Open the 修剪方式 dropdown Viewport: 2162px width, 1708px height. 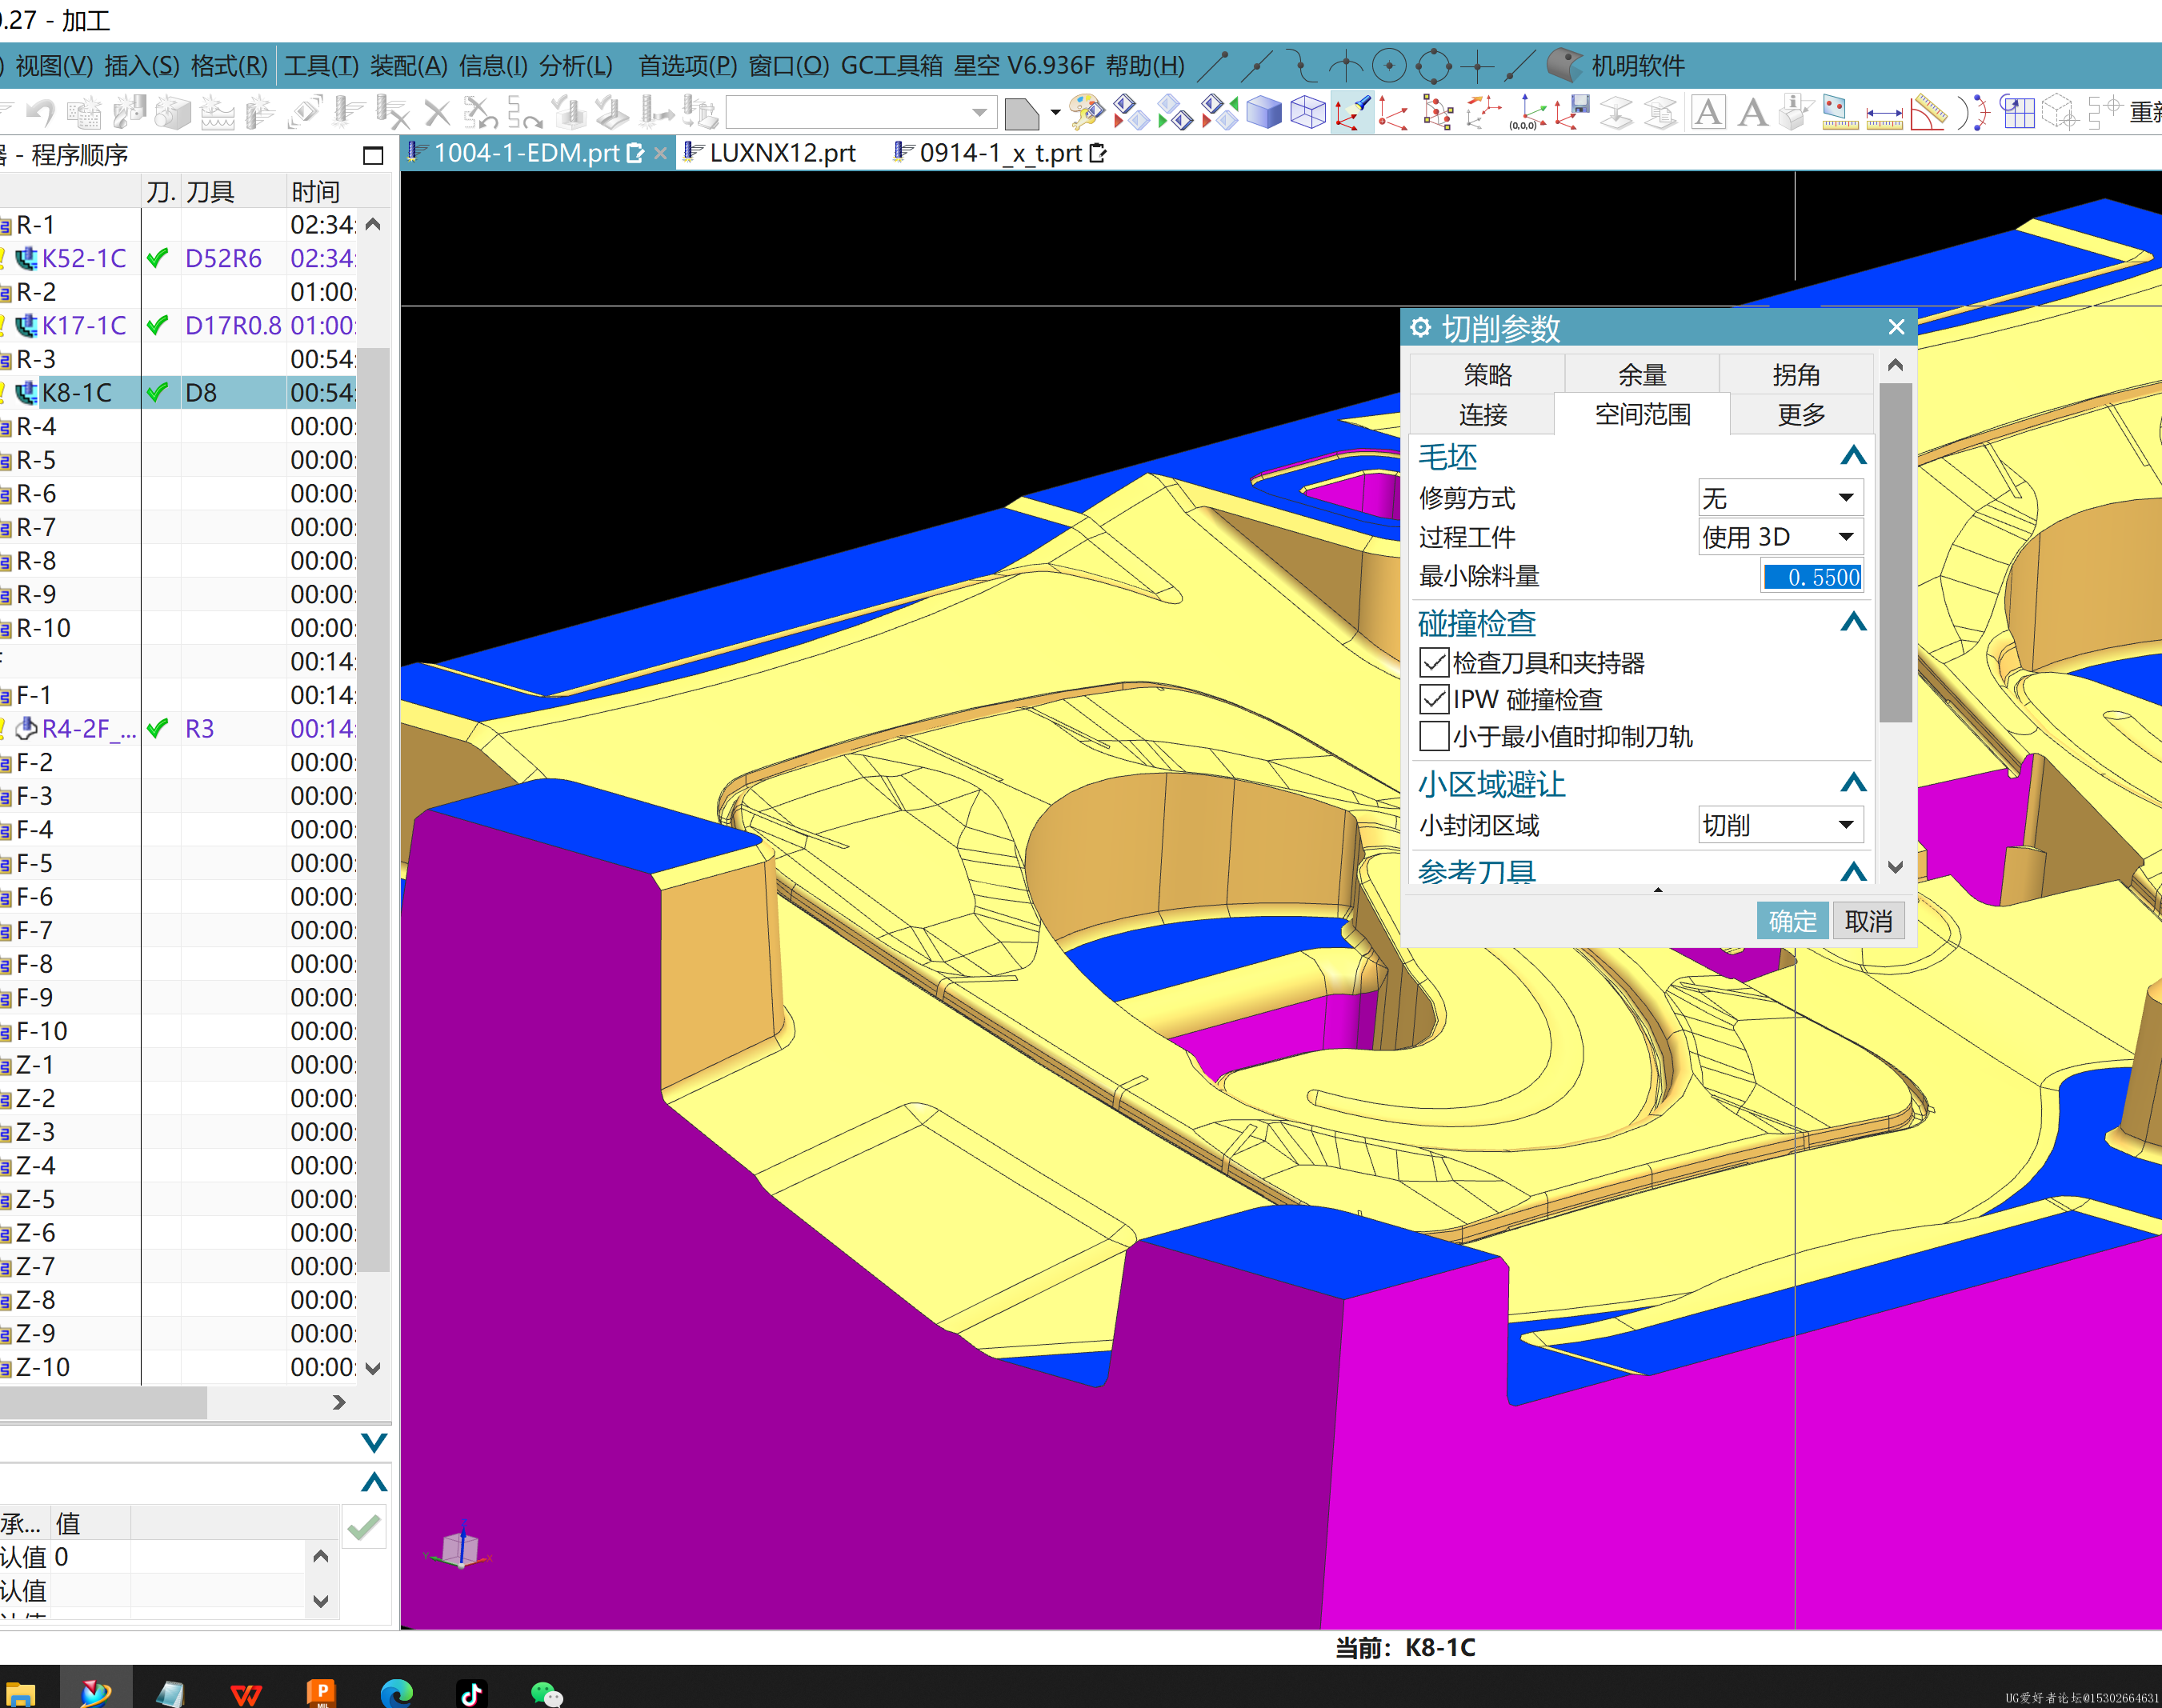[x=1780, y=497]
